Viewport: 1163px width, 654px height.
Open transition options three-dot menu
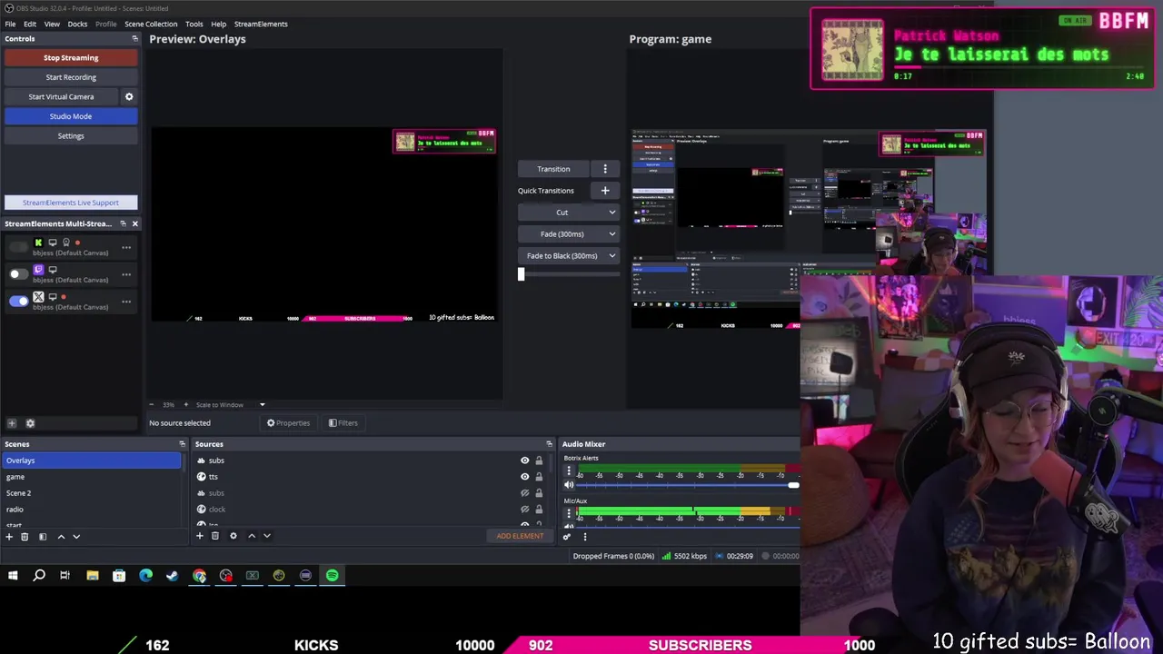[605, 169]
